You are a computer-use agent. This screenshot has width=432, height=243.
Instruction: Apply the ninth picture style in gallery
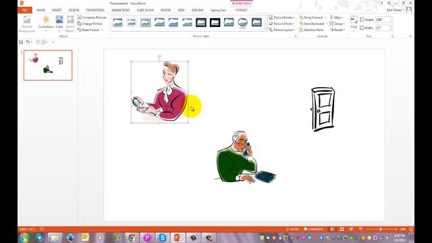click(x=229, y=22)
